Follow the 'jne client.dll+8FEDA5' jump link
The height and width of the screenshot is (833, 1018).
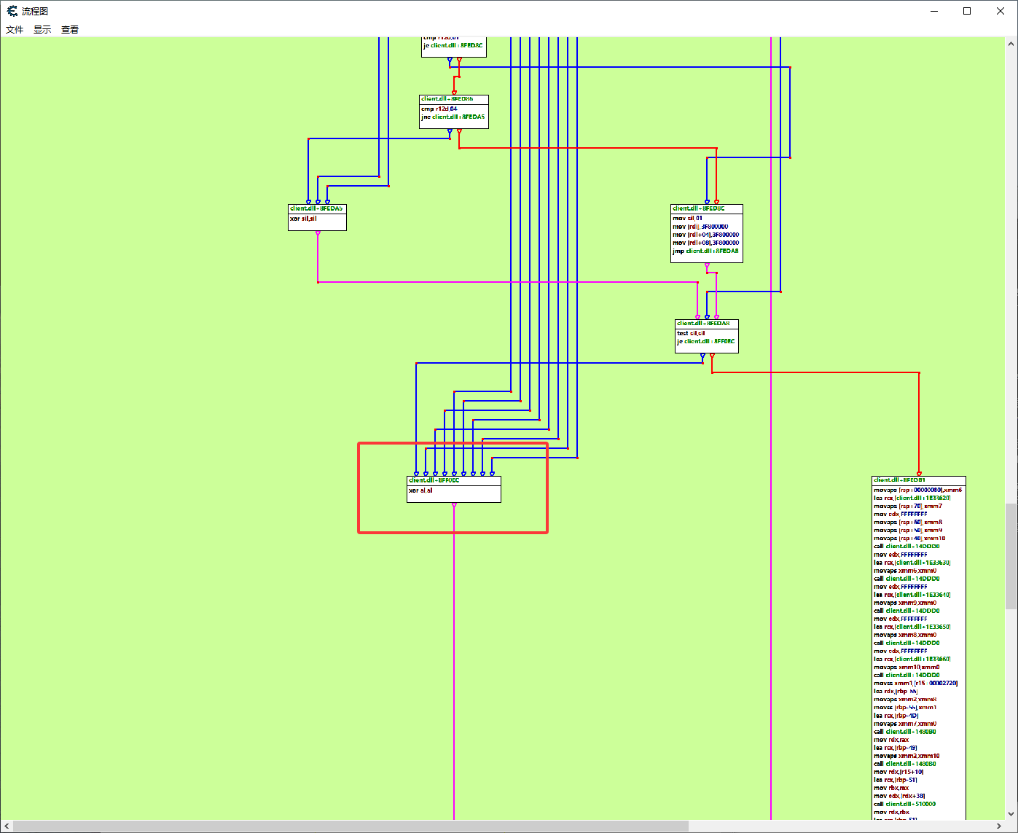453,117
